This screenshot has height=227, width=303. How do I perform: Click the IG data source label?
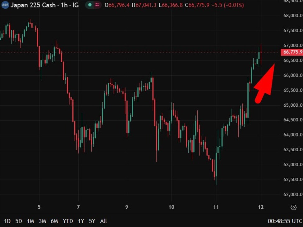click(76, 5)
